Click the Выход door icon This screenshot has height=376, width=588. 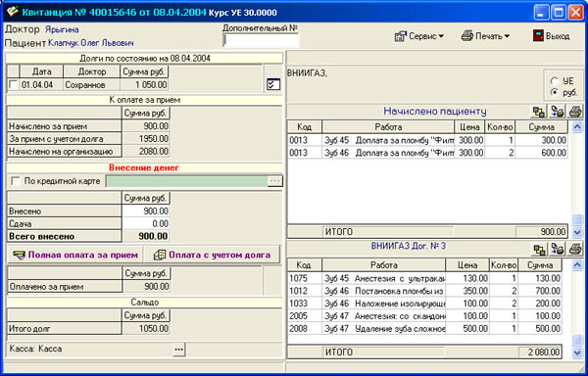[x=538, y=36]
